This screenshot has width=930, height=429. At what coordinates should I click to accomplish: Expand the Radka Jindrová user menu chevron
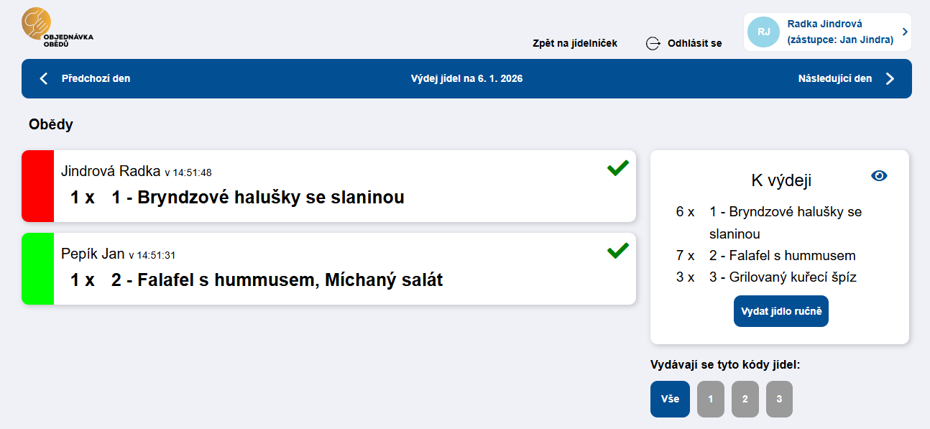(x=904, y=32)
